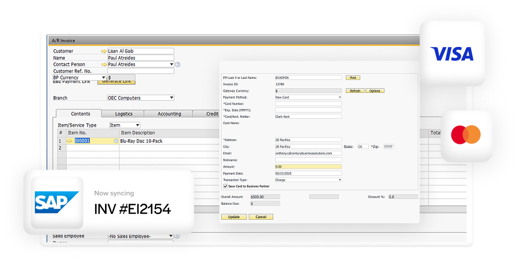Screen dimensions: 521x261
Task: Switch to the Contents tab
Action: coord(81,114)
